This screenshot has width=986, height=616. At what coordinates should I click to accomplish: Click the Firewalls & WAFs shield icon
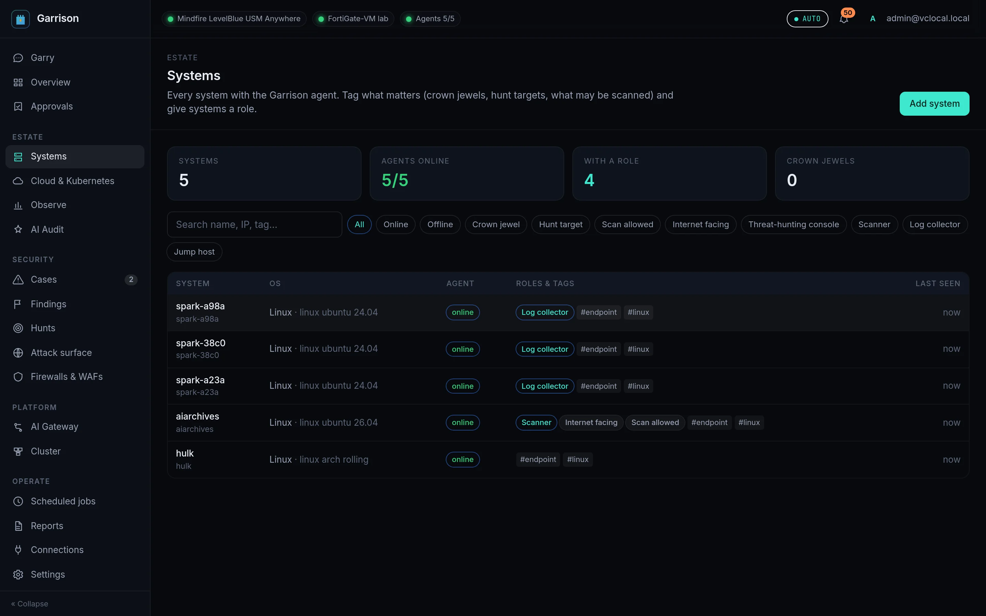tap(18, 377)
